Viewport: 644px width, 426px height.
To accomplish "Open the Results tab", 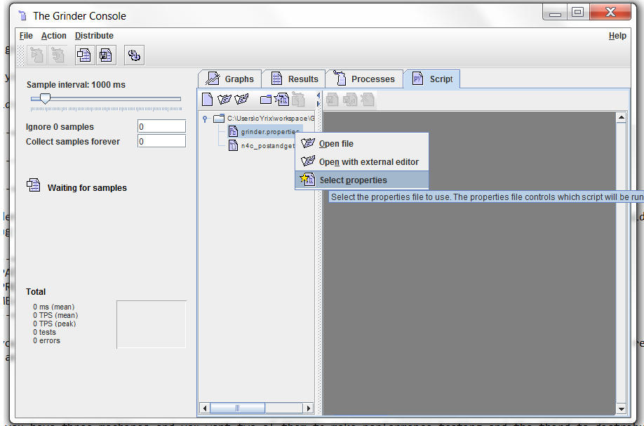I will tap(295, 79).
